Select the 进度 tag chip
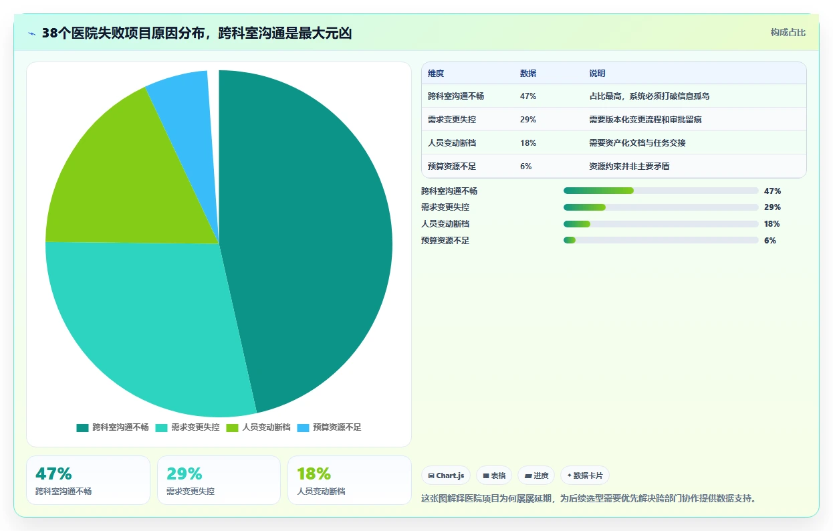This screenshot has height=531, width=833. coord(536,475)
